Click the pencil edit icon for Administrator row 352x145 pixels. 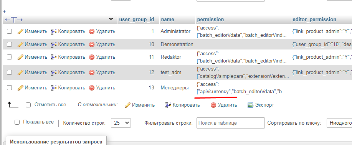click(x=20, y=31)
